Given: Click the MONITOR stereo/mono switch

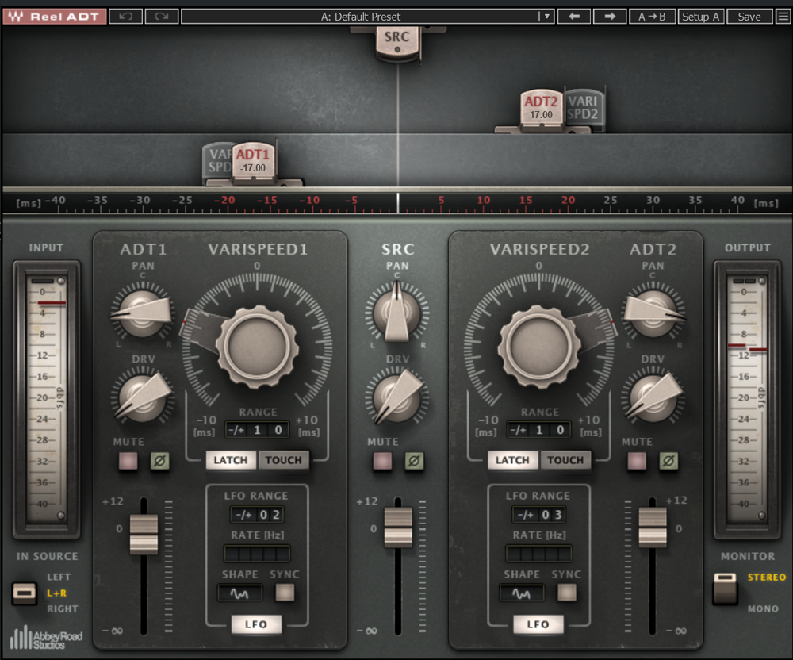Looking at the screenshot, I should [726, 589].
